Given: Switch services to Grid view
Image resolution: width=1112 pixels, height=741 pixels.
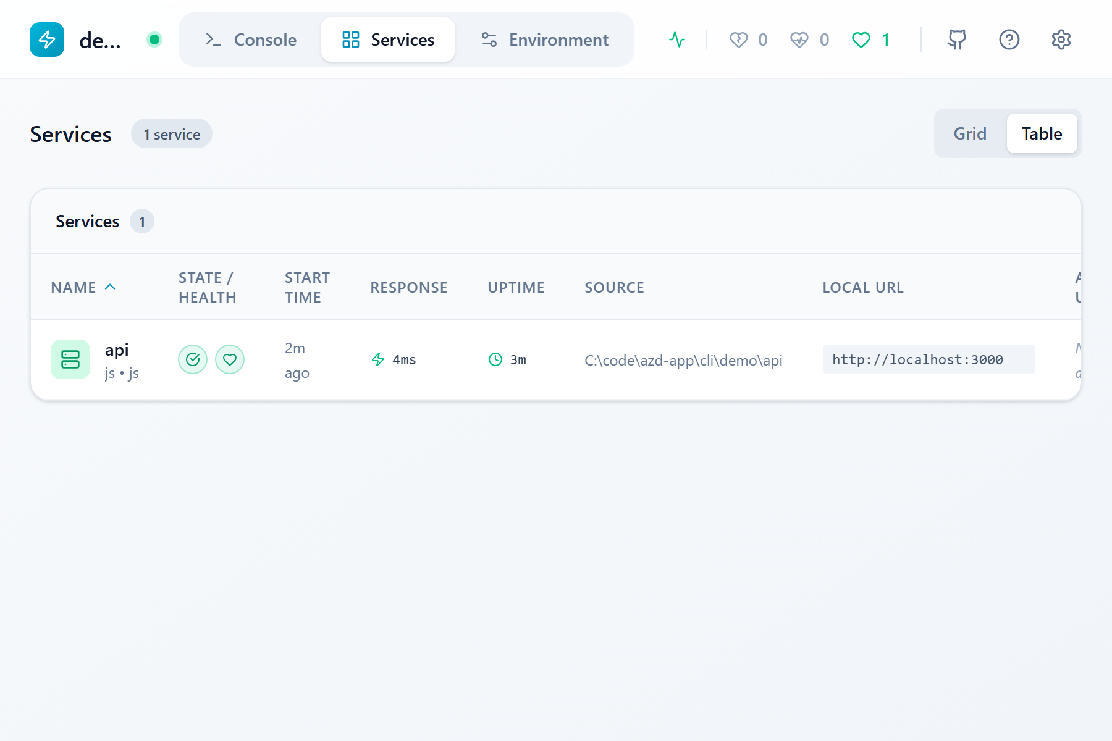Looking at the screenshot, I should (970, 133).
